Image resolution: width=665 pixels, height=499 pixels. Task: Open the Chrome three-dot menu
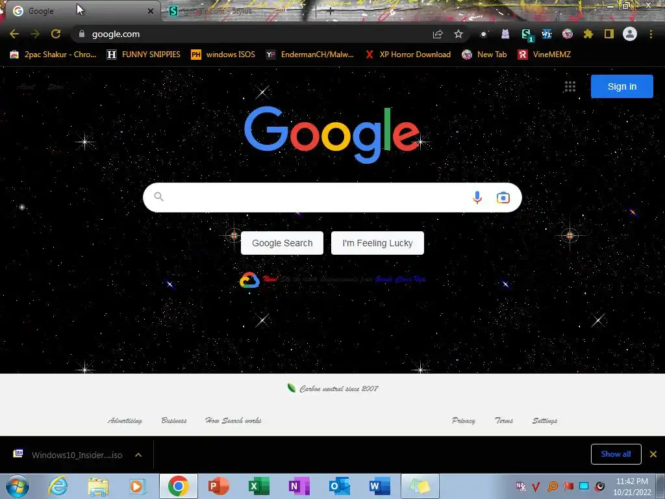[651, 34]
